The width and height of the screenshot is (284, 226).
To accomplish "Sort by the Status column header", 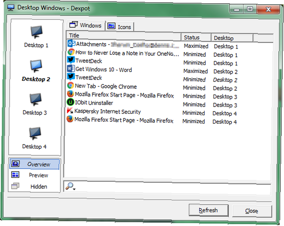I will (x=196, y=37).
